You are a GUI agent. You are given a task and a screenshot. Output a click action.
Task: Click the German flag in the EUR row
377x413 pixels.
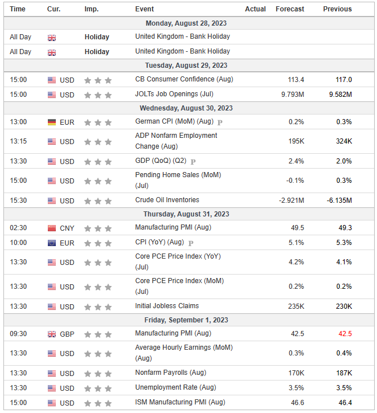52,122
